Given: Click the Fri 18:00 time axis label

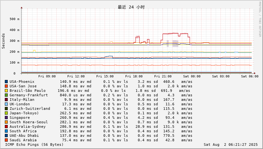Looking at the screenshot, I should pyautogui.click(x=134, y=76).
